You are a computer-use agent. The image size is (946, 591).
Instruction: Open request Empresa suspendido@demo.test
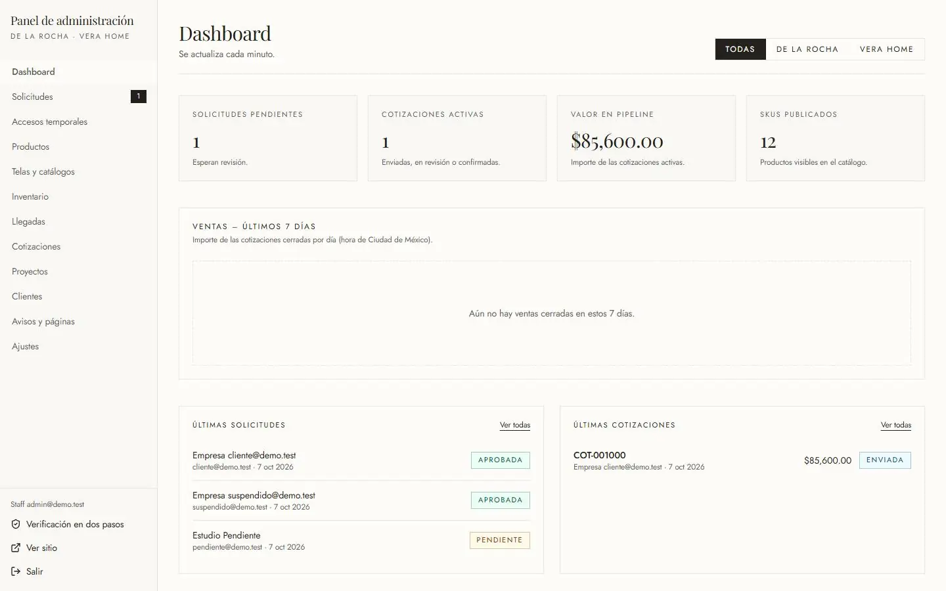tap(361, 500)
